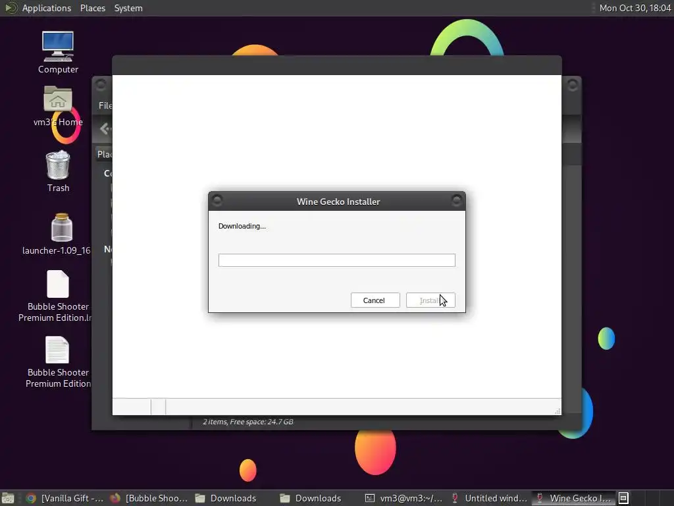
Task: Click the file manager status bar text
Action: click(x=248, y=422)
